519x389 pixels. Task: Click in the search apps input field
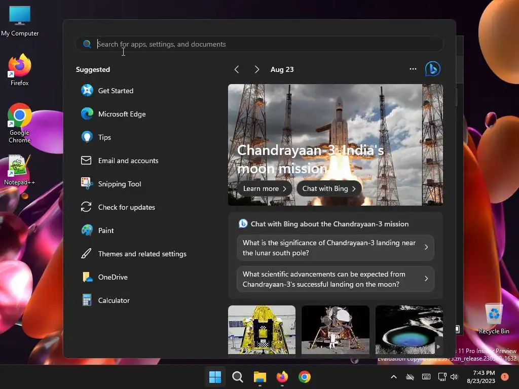pyautogui.click(x=259, y=44)
